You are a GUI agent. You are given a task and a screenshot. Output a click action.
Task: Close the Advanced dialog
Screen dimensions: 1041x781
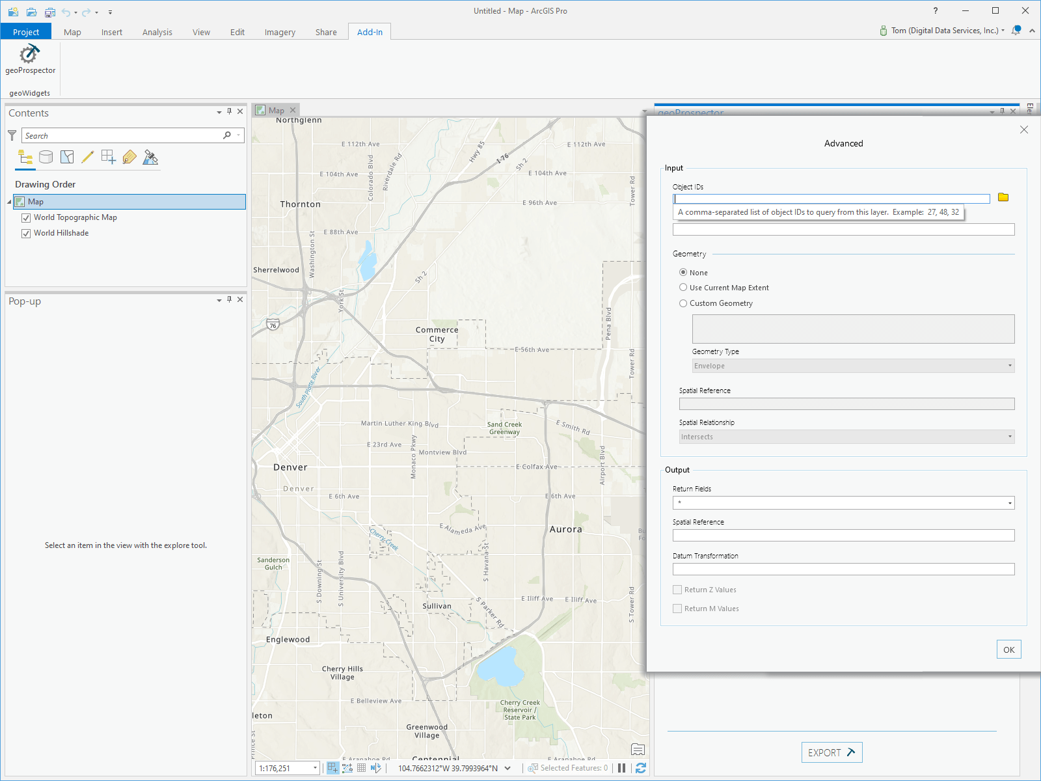click(x=1024, y=130)
